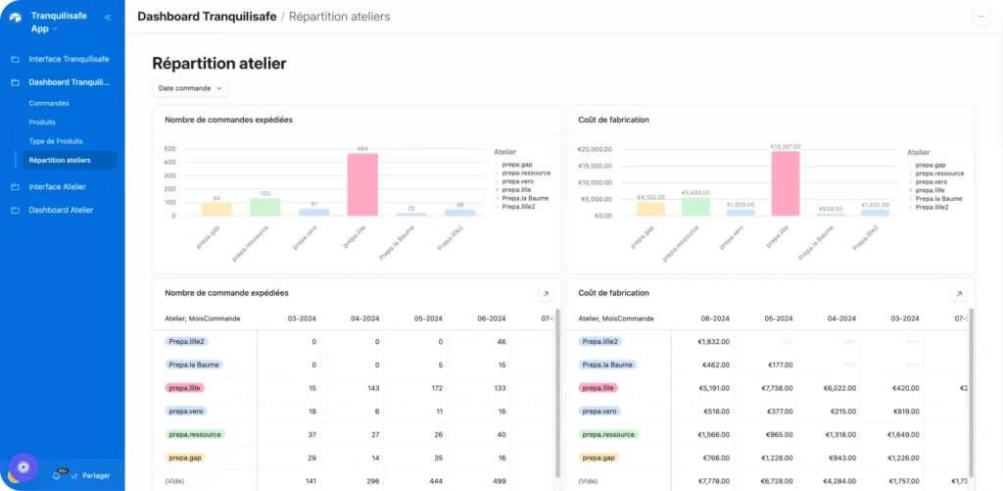Click the cost table vertical scrollbar
The image size is (1003, 491).
click(971, 392)
